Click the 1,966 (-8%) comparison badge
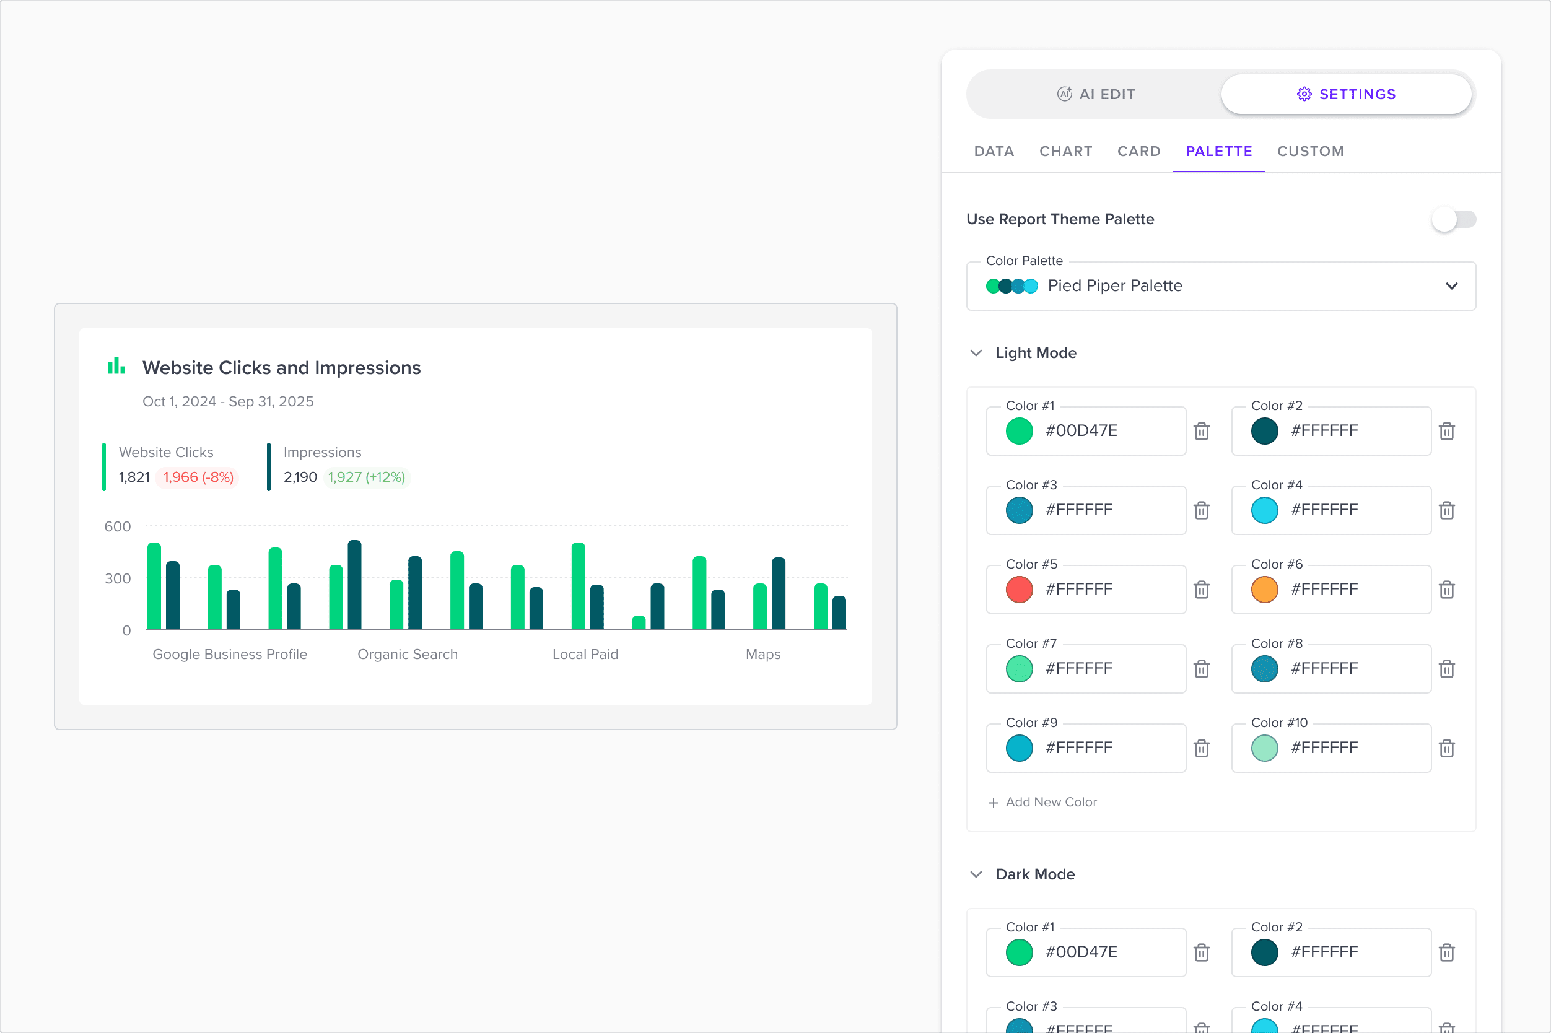Image resolution: width=1551 pixels, height=1033 pixels. tap(198, 477)
